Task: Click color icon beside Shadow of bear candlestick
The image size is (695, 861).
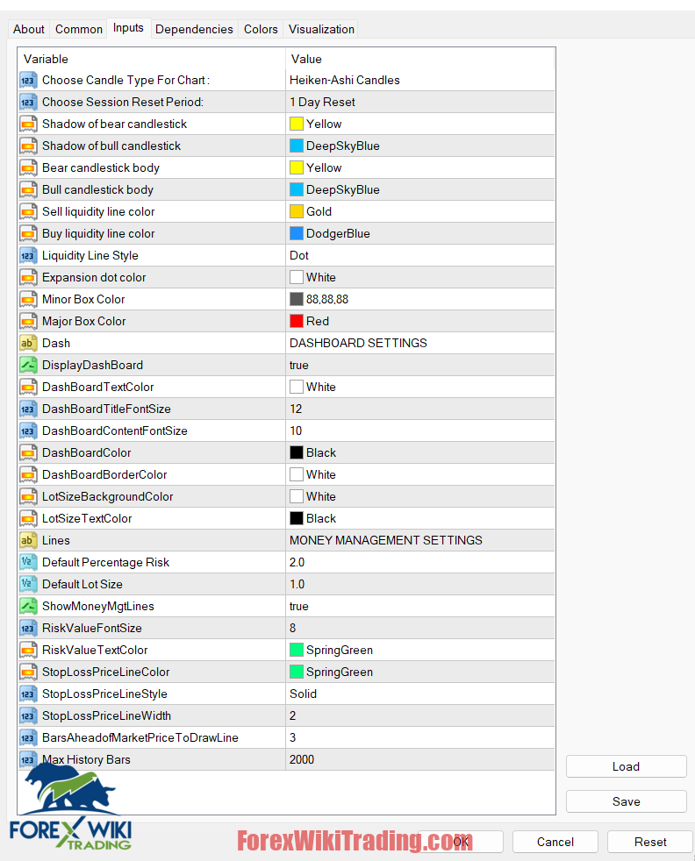Action: pyautogui.click(x=28, y=125)
